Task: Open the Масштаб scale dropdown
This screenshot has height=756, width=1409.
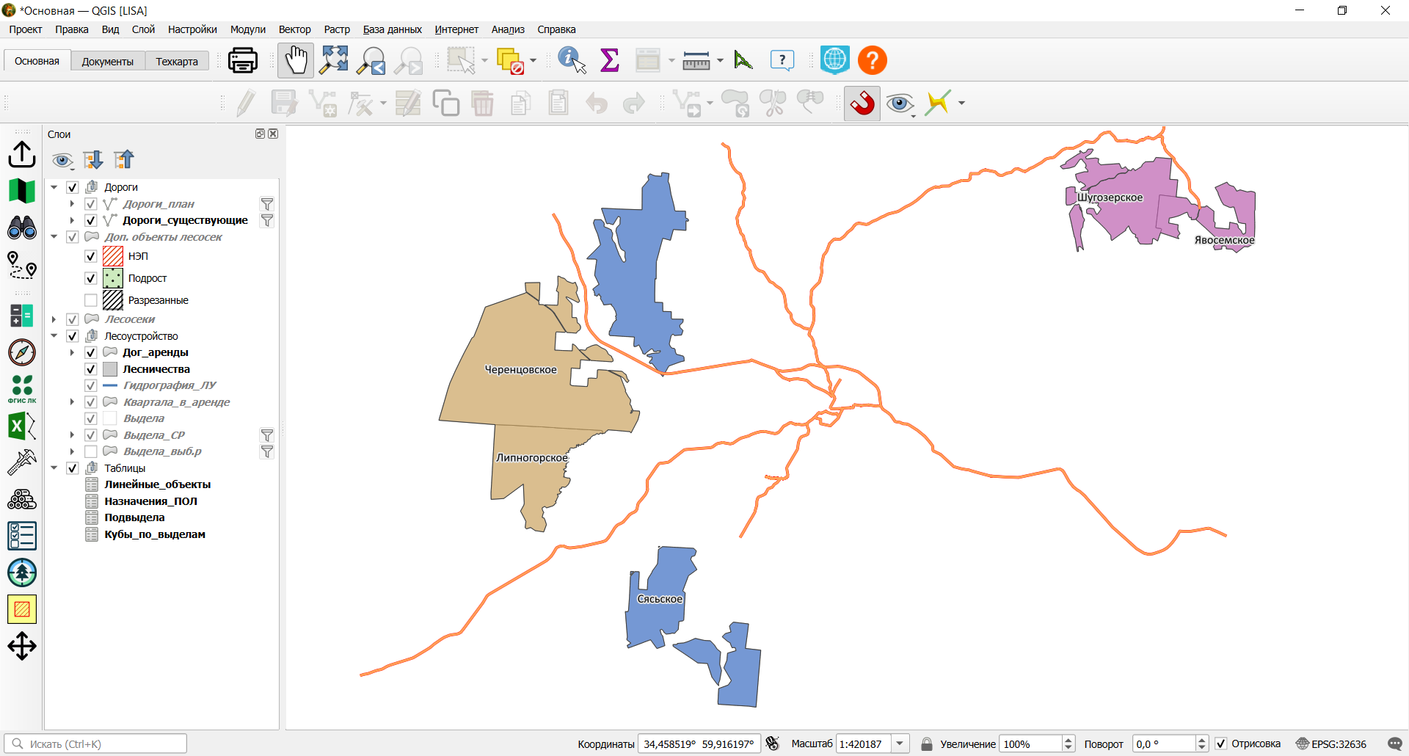Action: (900, 744)
